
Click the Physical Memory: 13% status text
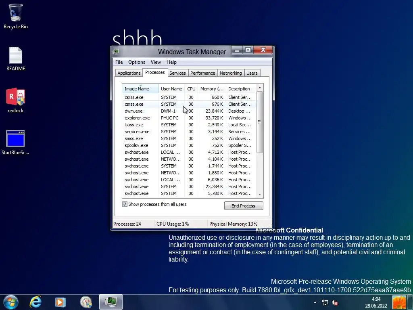pos(234,224)
